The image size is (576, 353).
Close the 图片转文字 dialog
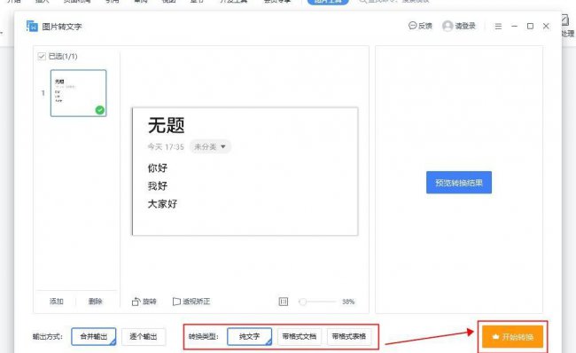(x=546, y=26)
